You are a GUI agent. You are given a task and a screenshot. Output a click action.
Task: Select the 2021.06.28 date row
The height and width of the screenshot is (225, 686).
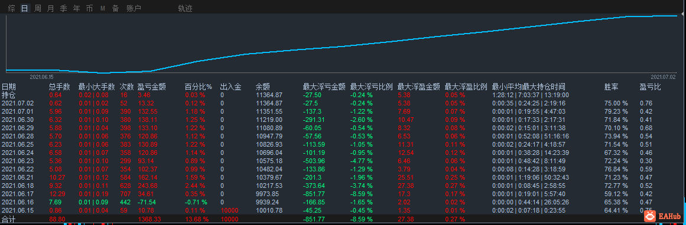pos(343,136)
